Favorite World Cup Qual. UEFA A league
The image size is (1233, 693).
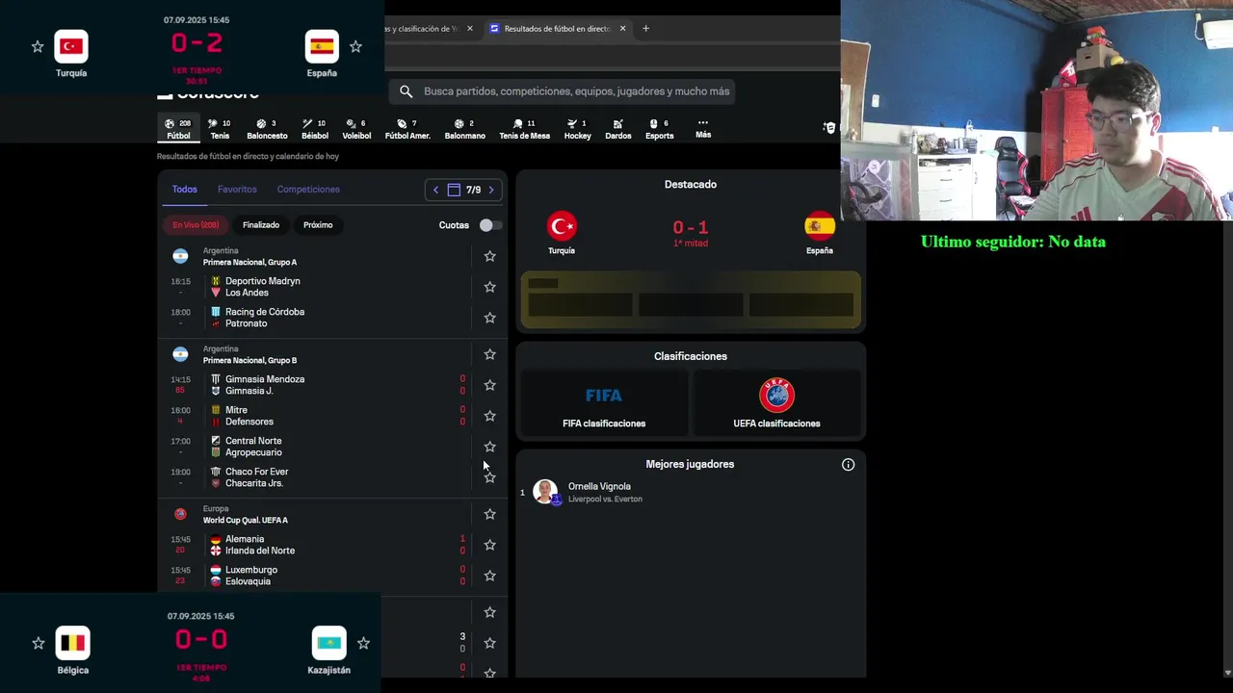(x=489, y=514)
